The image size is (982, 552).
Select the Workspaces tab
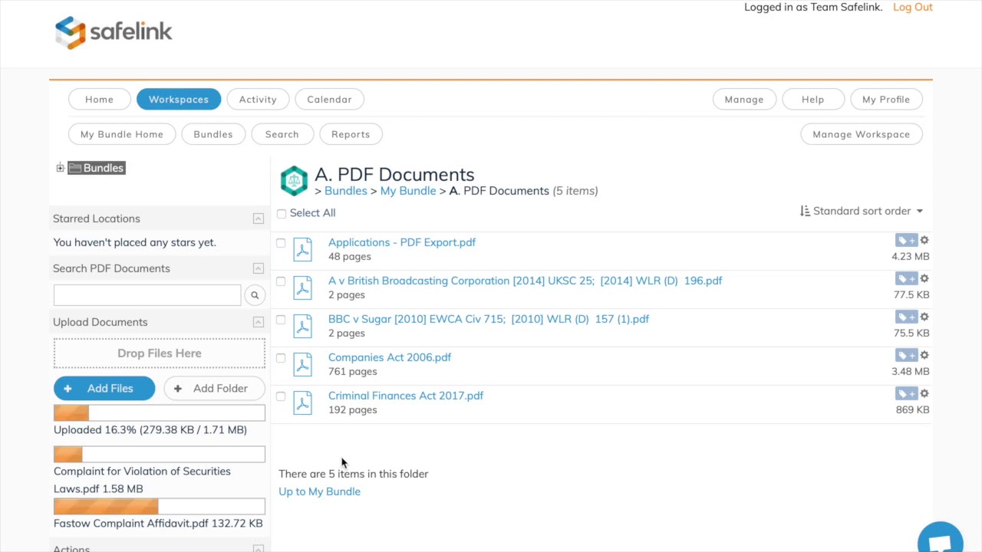tap(179, 100)
